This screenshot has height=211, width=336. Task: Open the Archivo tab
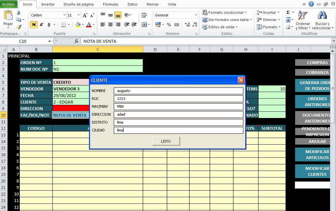click(8, 4)
